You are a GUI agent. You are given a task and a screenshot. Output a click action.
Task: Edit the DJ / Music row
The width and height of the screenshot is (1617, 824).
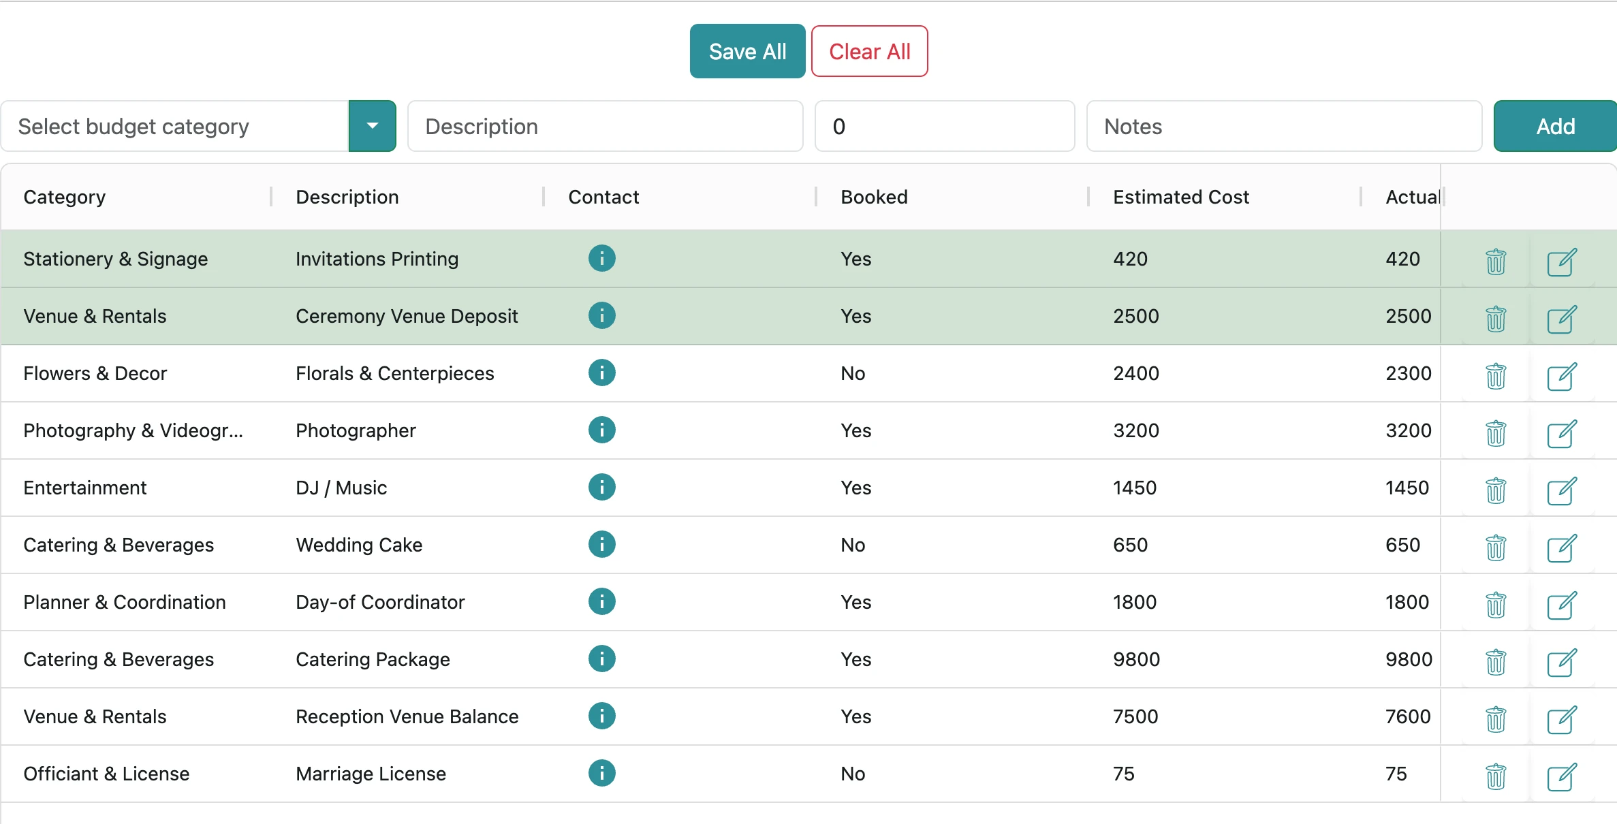1561,490
